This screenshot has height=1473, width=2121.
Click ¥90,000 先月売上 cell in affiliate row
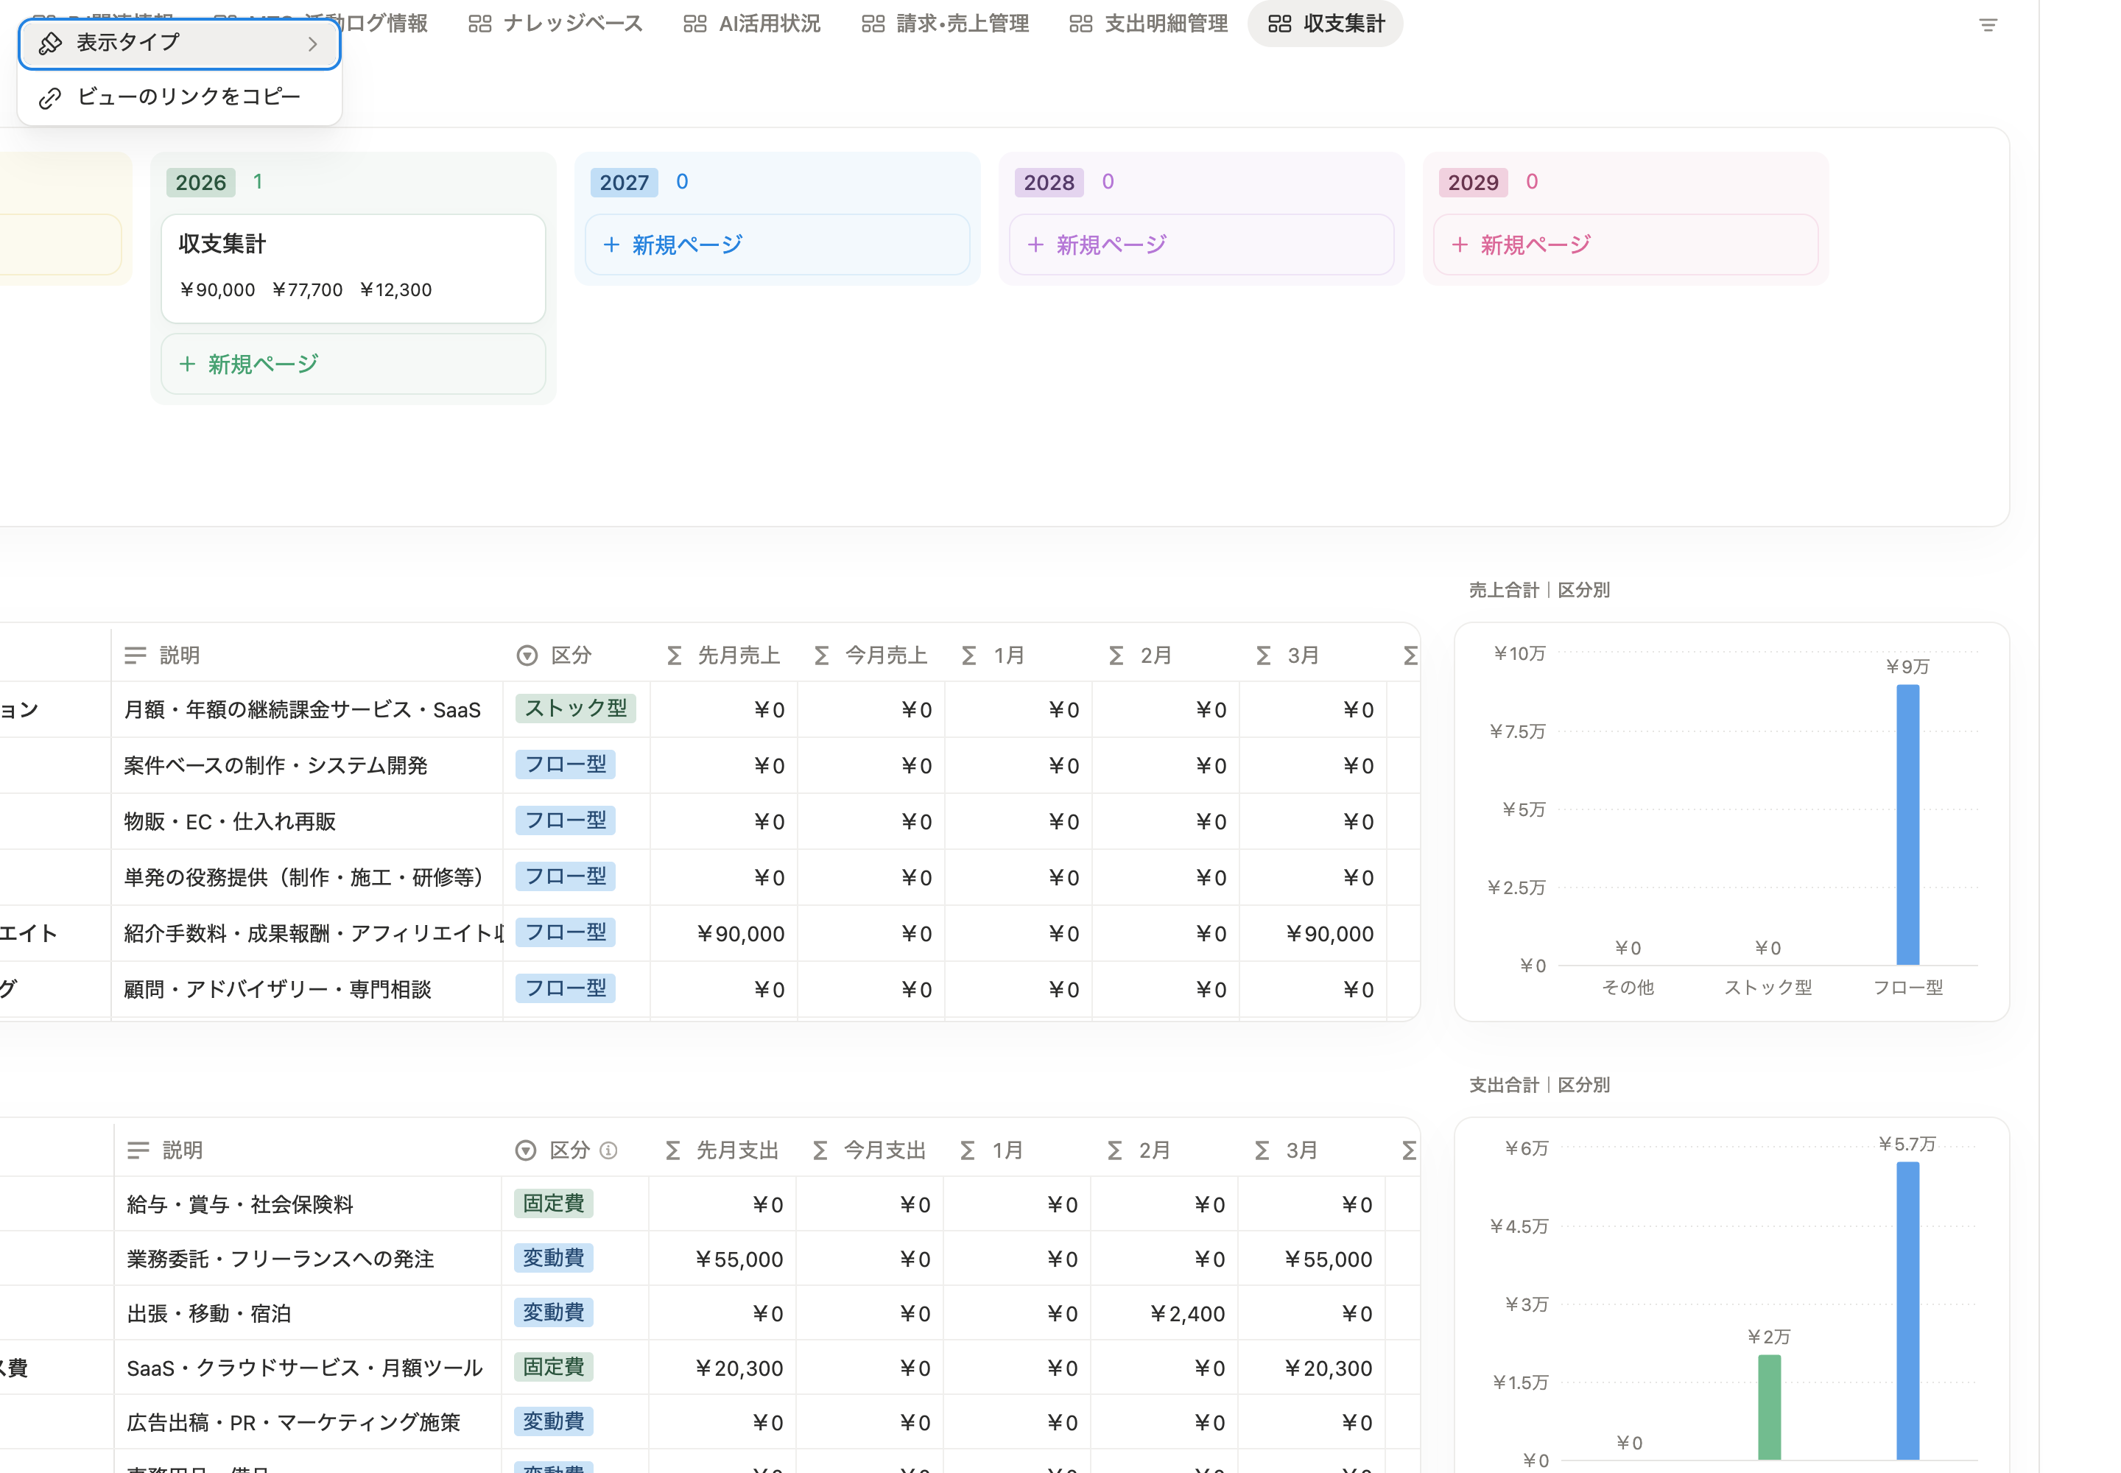[725, 933]
